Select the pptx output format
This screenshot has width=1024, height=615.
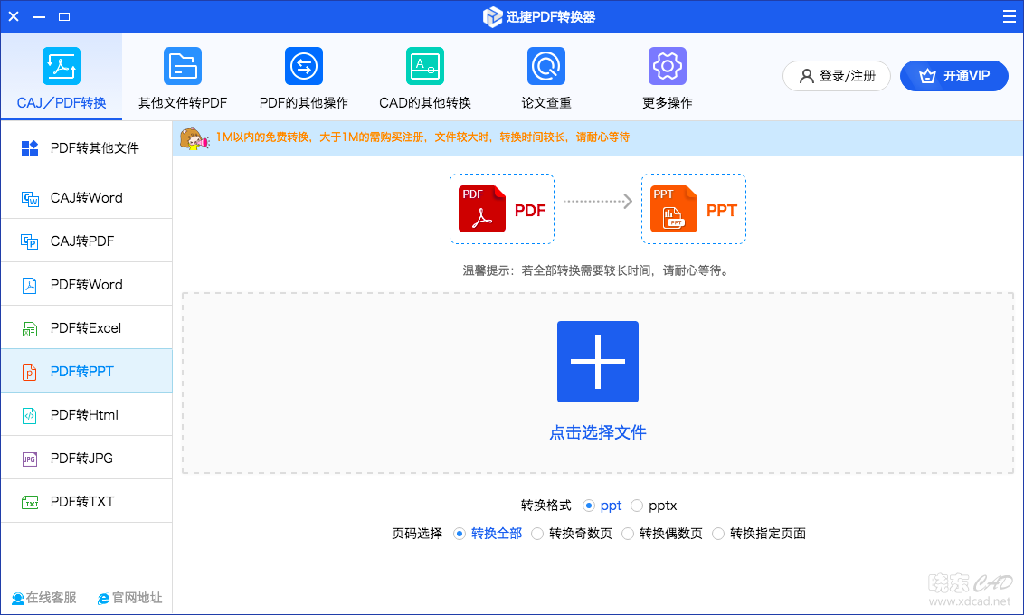[637, 506]
